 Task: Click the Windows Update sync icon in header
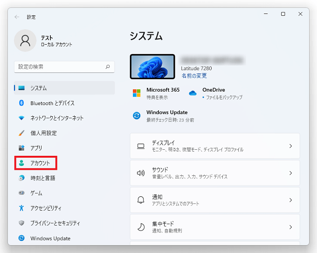pos(137,116)
